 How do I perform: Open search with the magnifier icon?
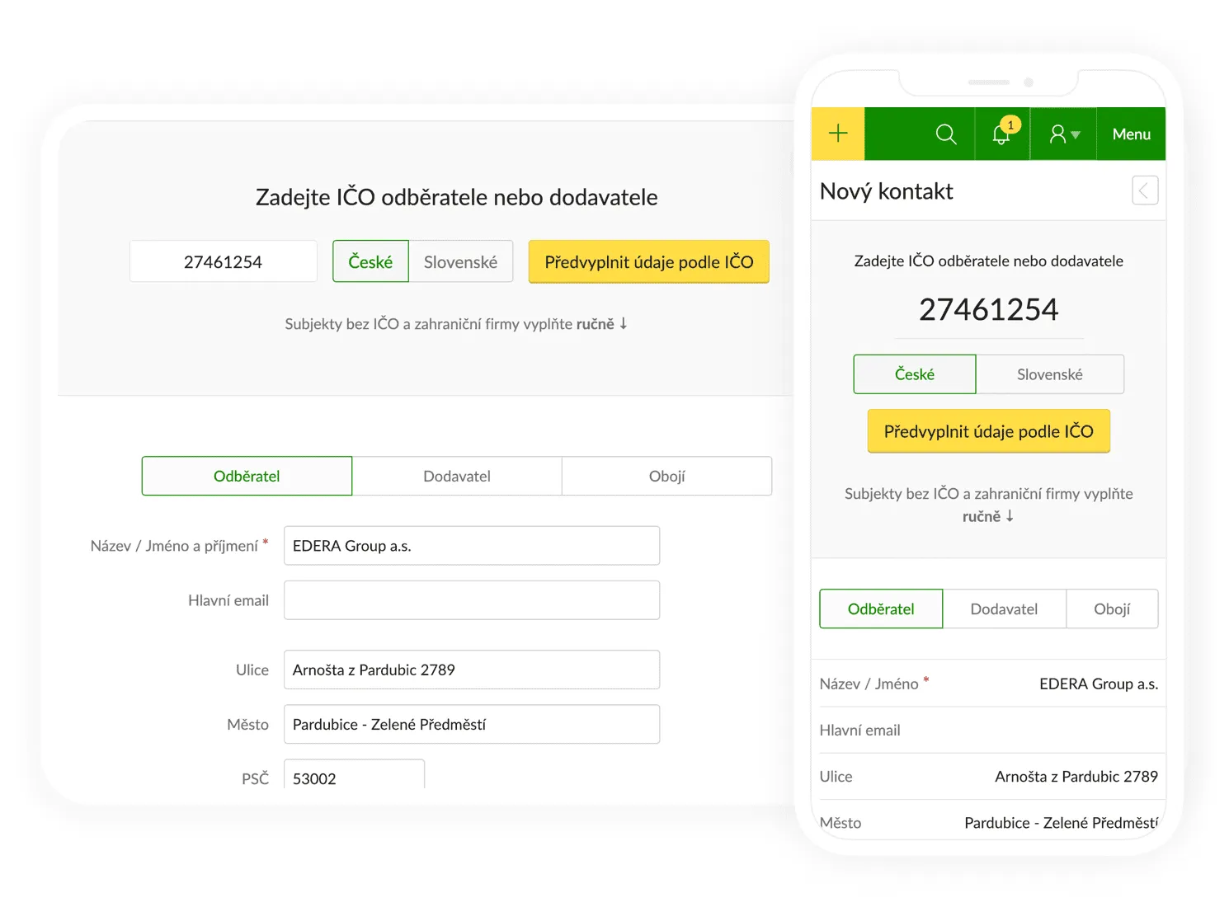946,134
